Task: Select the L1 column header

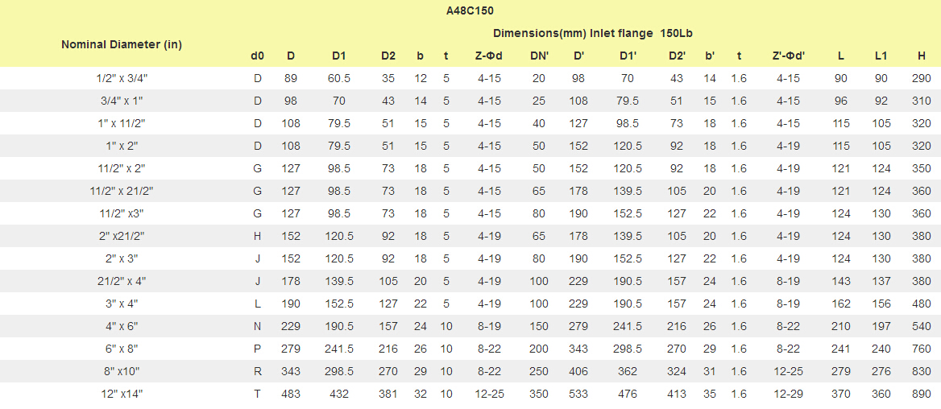Action: tap(881, 56)
